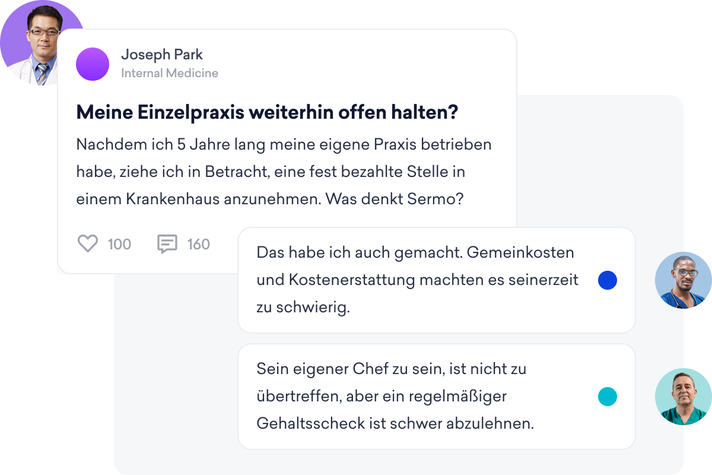This screenshot has height=475, width=712.
Task: Select Joseph Park's profile name
Action: 163,54
